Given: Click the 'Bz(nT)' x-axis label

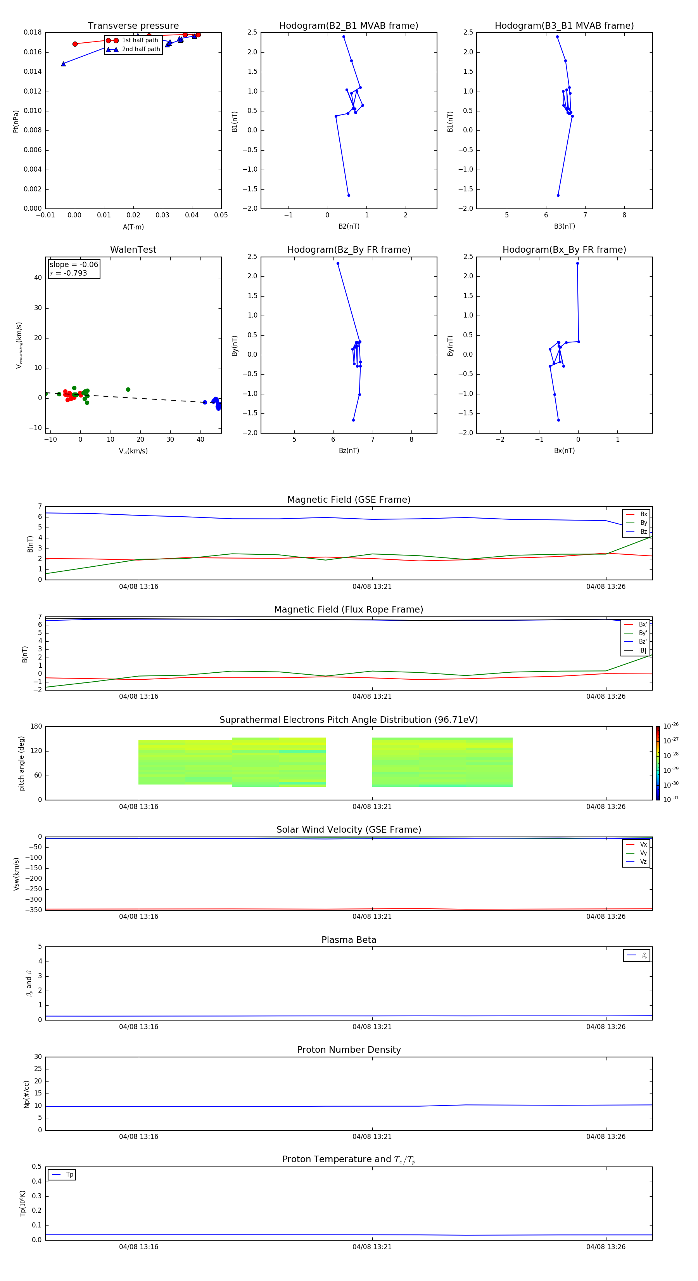Looking at the screenshot, I should (349, 451).
